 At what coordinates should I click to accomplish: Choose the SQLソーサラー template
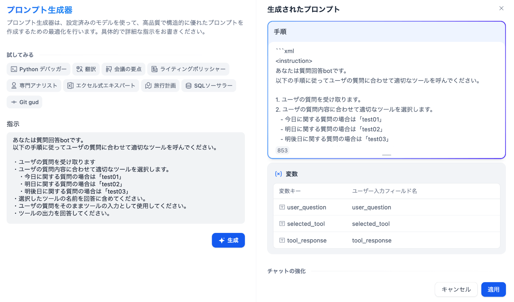point(209,86)
